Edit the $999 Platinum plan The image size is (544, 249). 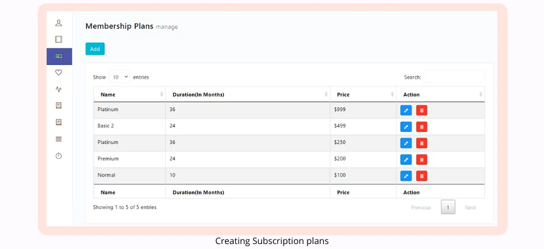click(406, 111)
